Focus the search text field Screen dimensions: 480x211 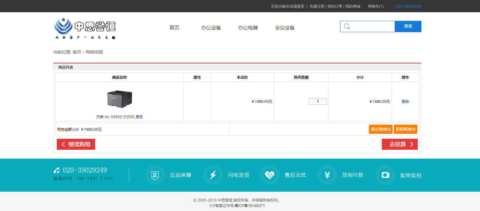(x=367, y=26)
